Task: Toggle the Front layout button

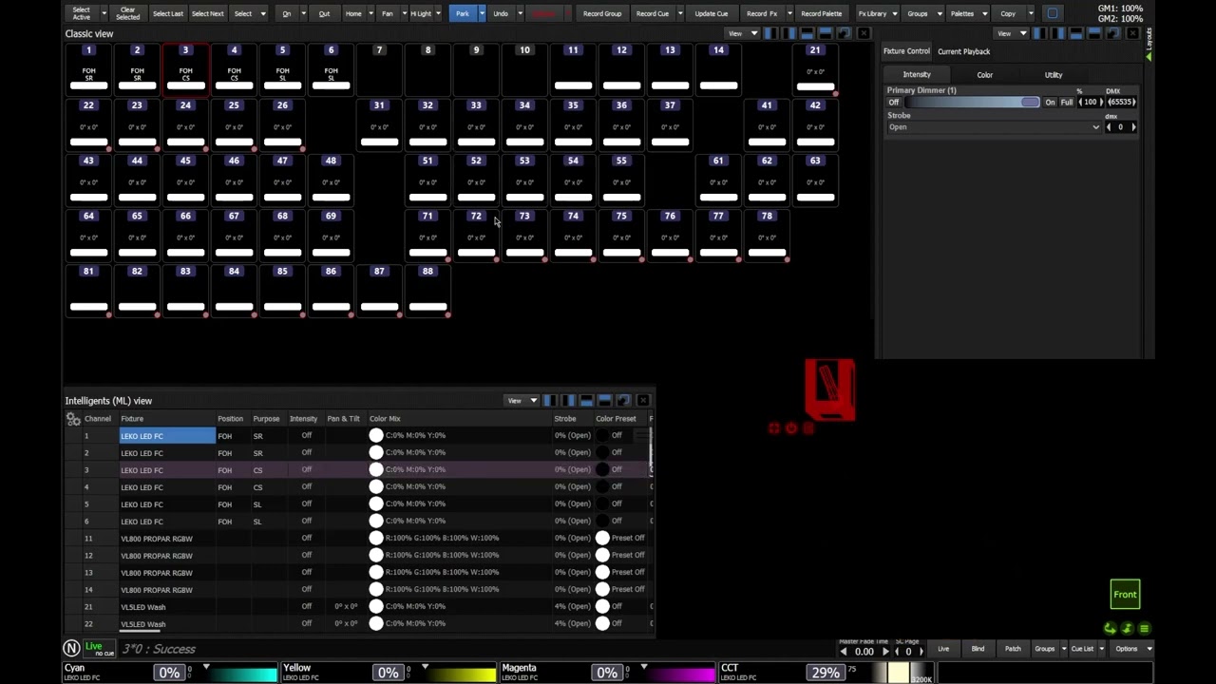Action: pyautogui.click(x=1125, y=595)
